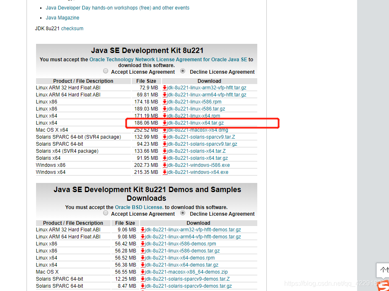
Task: Download jdk-8u221-solaris-sparcv9-demos.tar.gz
Action: [188, 286]
